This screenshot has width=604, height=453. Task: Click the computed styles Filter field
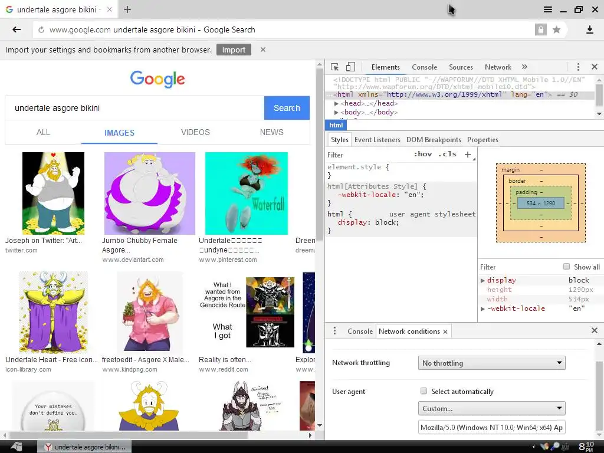519,267
